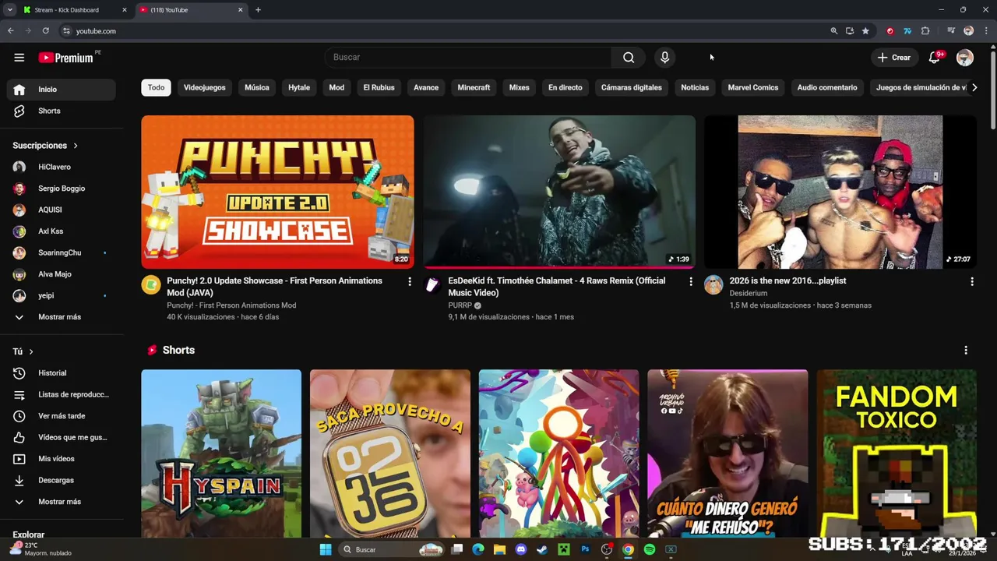The image size is (997, 561).
Task: Select the Hytale filter chip
Action: (x=299, y=87)
